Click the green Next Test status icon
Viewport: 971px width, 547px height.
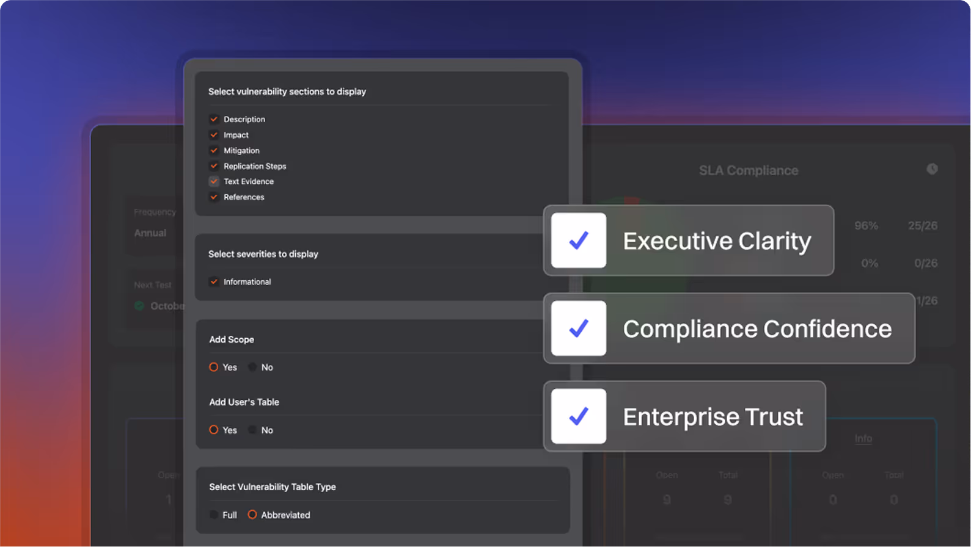click(139, 306)
